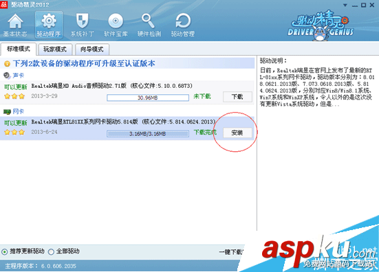Select the 驱动程序 gear icon
Viewport: 379px width, 272px height.
coord(49,25)
